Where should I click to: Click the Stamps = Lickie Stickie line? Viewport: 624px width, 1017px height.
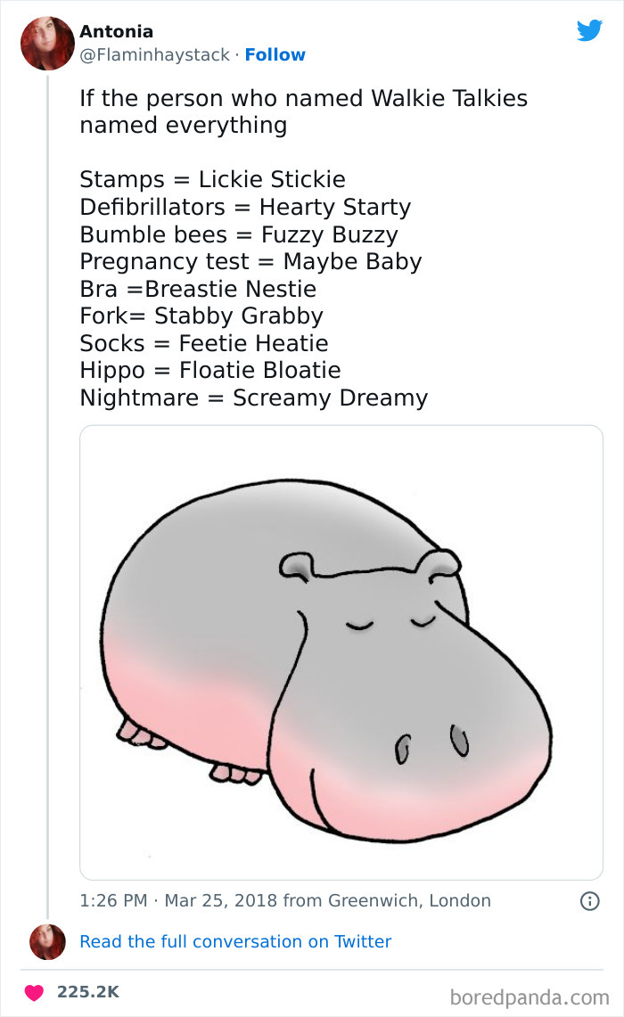[x=212, y=179]
